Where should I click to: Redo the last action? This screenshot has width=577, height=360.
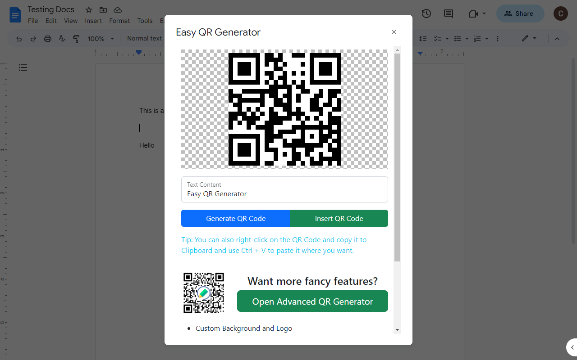33,39
